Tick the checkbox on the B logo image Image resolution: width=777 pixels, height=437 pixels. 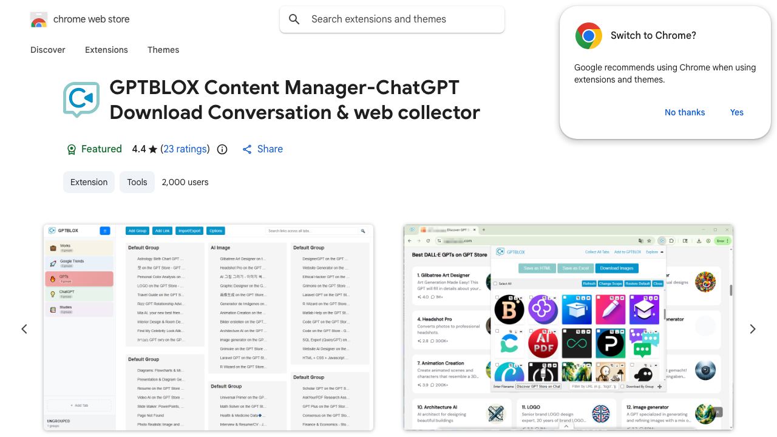point(497,297)
